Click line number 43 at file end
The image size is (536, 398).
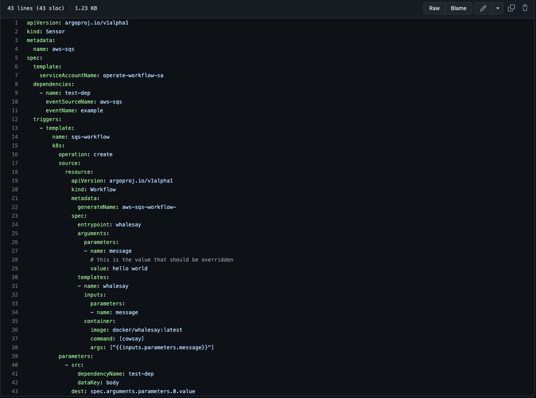tap(15, 391)
